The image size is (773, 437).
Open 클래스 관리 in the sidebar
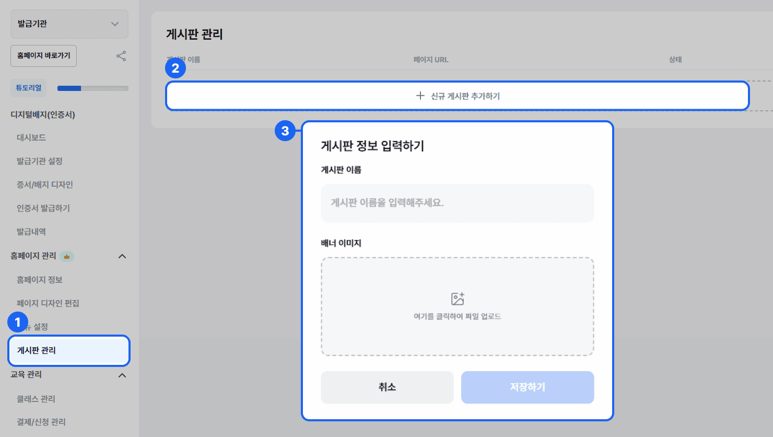[x=36, y=399]
